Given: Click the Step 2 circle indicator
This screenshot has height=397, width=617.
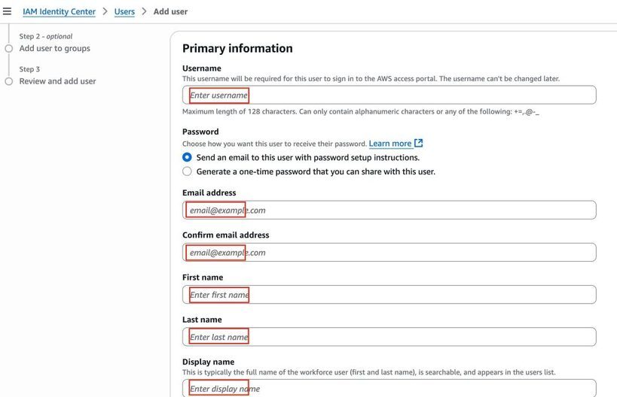Looking at the screenshot, I should pos(8,48).
